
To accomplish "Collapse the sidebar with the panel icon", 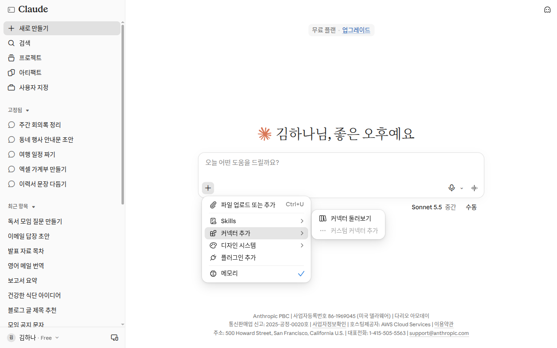I will click(x=11, y=10).
